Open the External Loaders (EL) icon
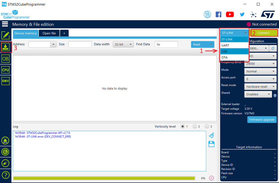This screenshot has width=279, height=183. click(x=5, y=152)
